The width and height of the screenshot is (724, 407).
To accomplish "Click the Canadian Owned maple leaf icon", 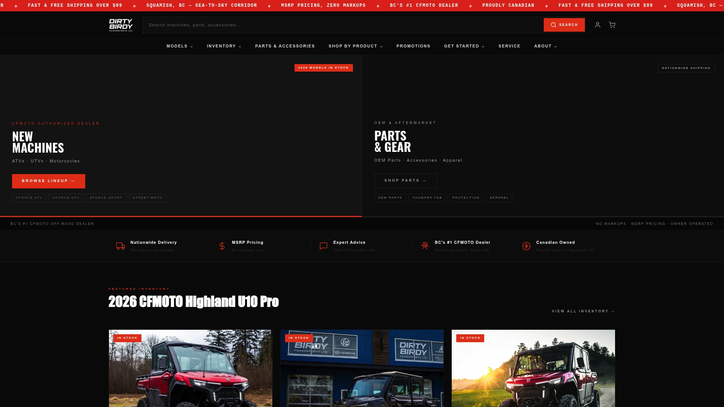I will tap(526, 246).
